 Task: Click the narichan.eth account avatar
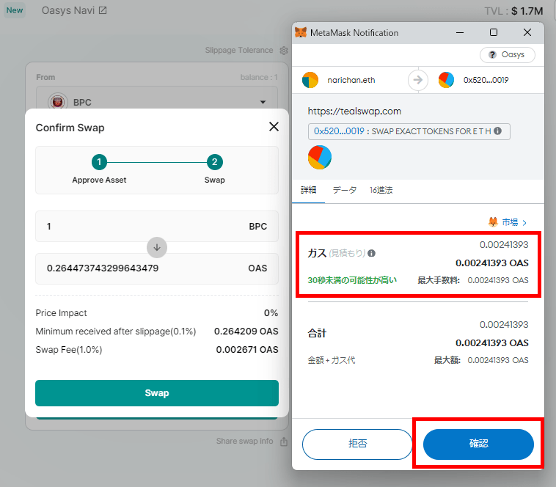click(x=310, y=80)
